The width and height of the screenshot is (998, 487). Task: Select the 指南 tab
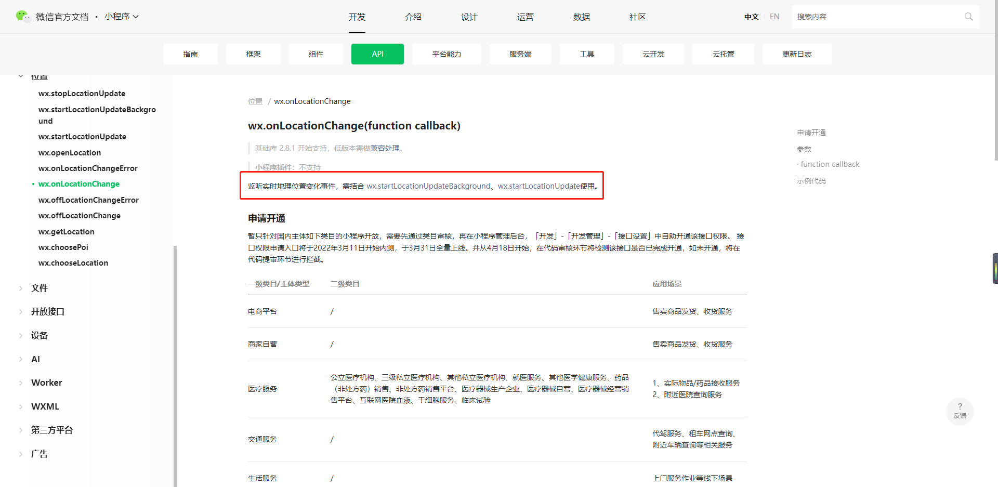[190, 54]
